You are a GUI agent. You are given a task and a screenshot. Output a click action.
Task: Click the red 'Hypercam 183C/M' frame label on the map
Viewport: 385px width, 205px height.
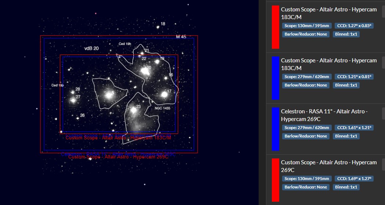point(118,138)
